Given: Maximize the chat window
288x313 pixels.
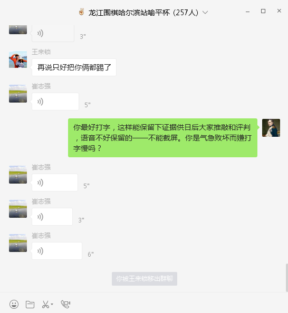Looking at the screenshot, I should (263, 11).
